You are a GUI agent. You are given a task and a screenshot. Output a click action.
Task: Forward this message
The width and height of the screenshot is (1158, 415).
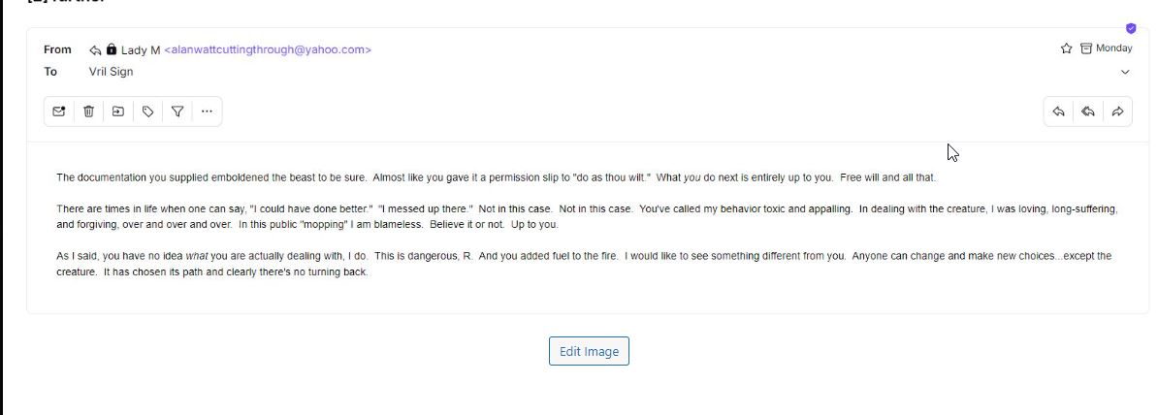(x=1117, y=112)
